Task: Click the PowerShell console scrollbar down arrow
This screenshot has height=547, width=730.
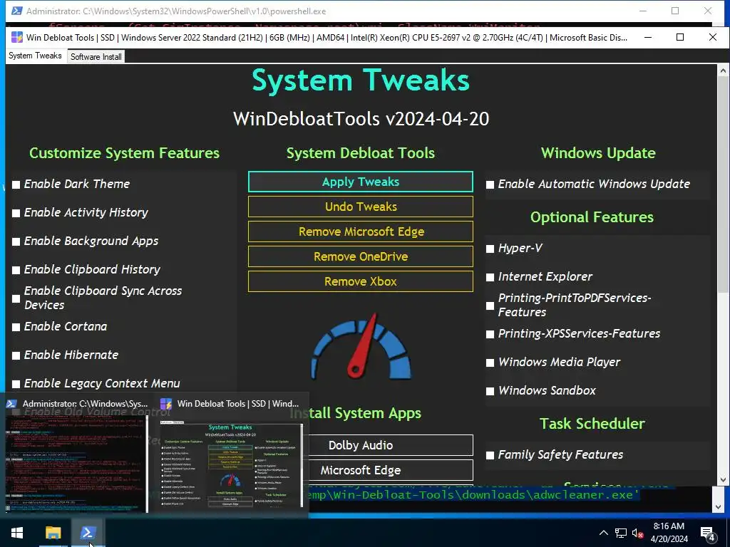Action: tap(717, 507)
